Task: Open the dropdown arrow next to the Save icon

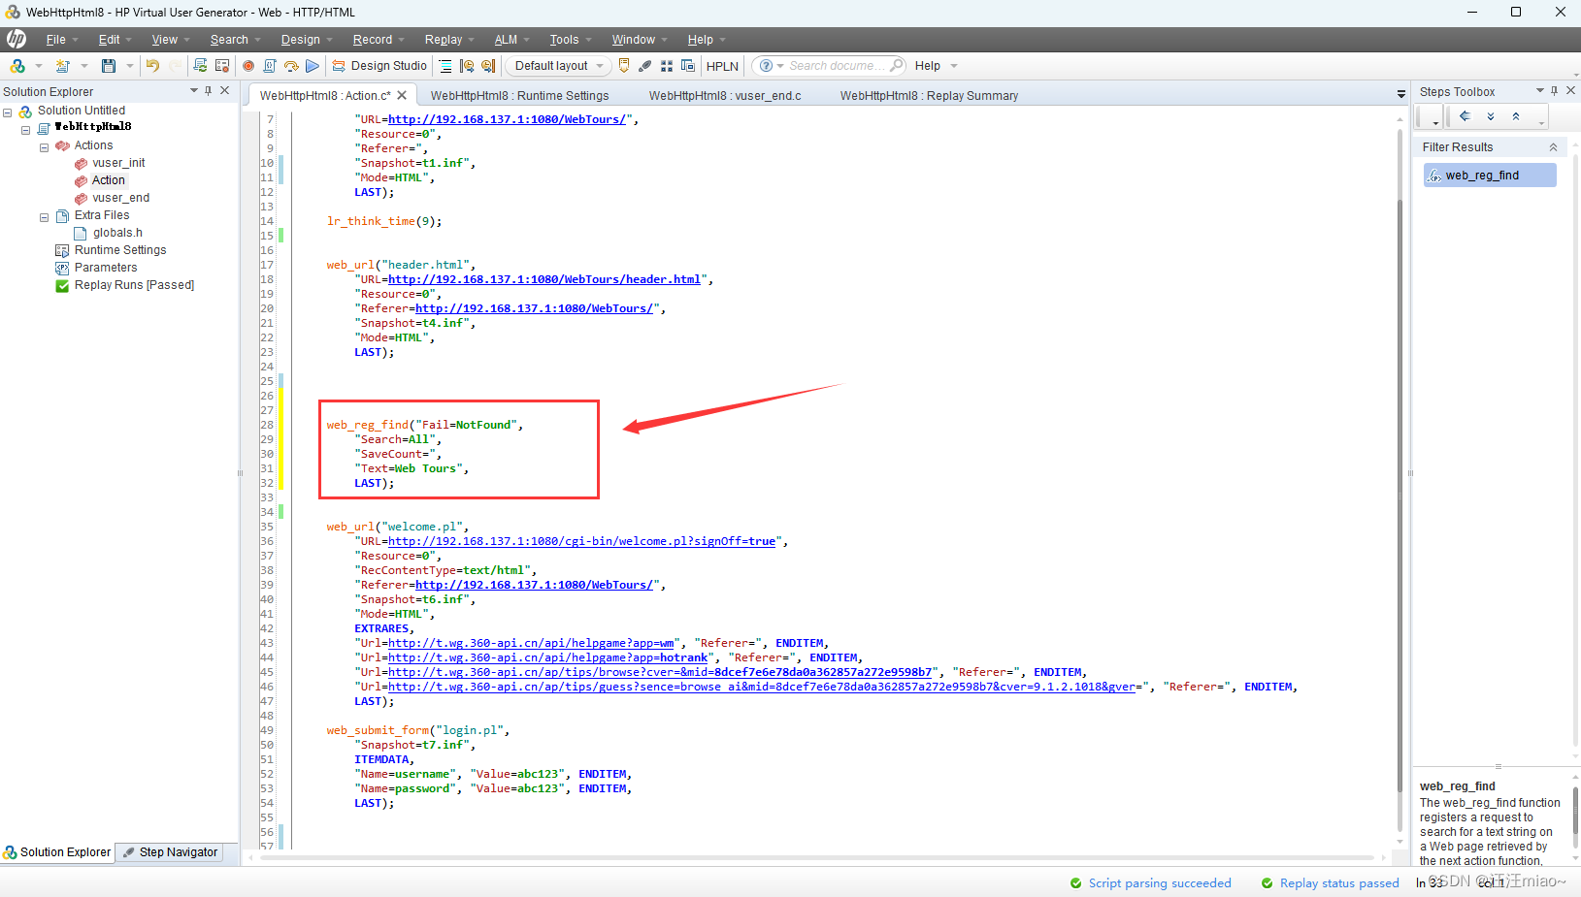Action: point(130,66)
